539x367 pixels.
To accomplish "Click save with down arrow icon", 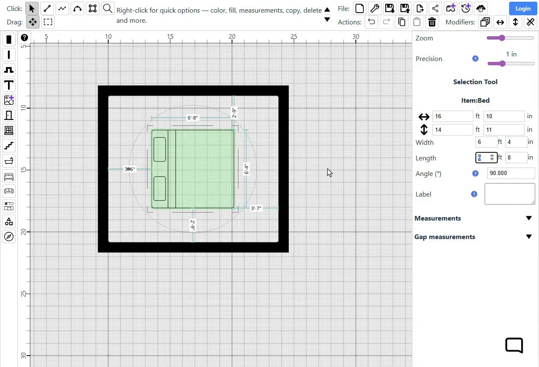I will click(x=390, y=8).
